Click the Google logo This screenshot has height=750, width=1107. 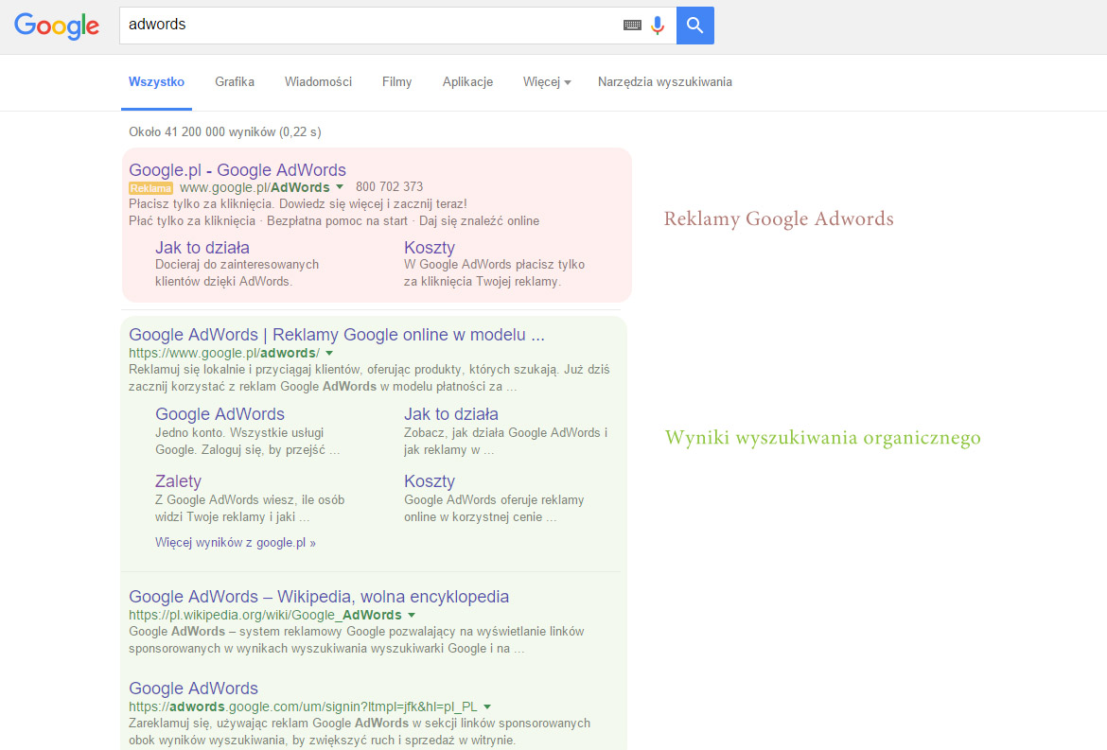coord(57,26)
